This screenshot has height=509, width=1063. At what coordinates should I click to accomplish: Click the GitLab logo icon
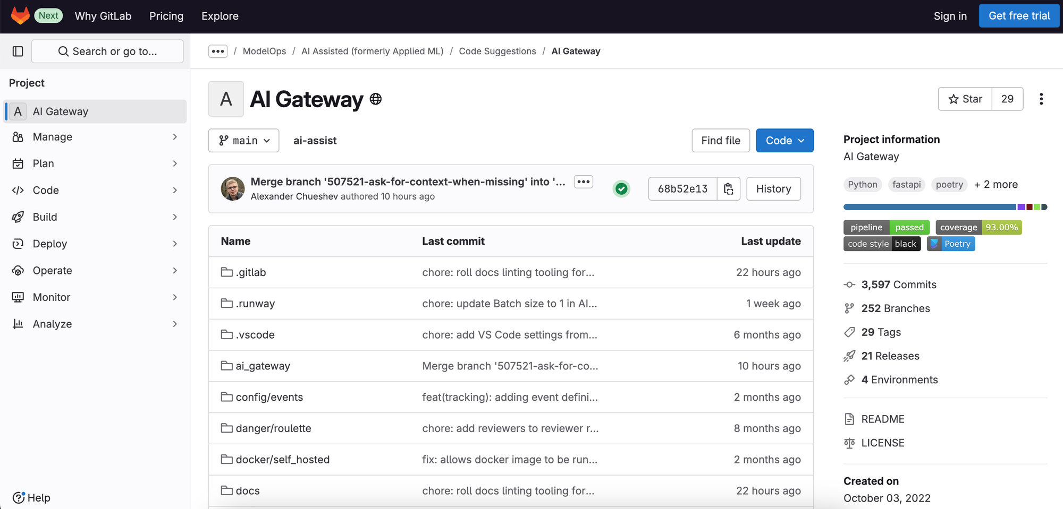point(20,15)
